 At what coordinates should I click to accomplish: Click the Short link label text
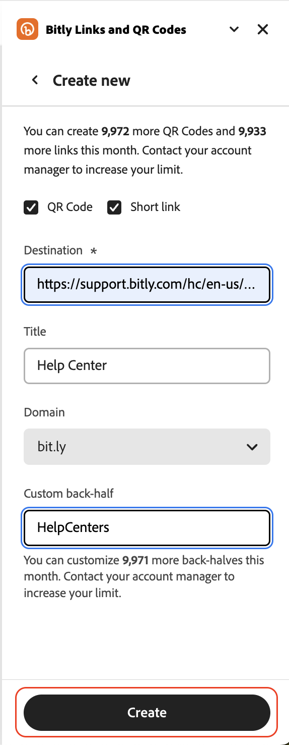coord(155,207)
